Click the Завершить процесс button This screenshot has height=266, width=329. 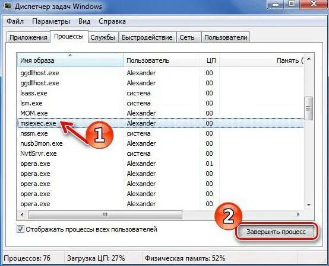click(x=276, y=232)
